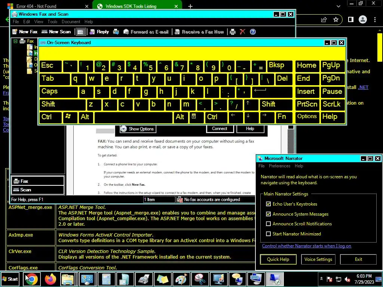Open Snipping Tool from the taskbar

[x=200, y=279]
